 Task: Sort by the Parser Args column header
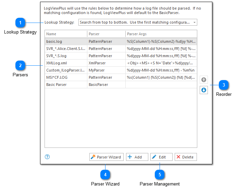click(x=161, y=34)
